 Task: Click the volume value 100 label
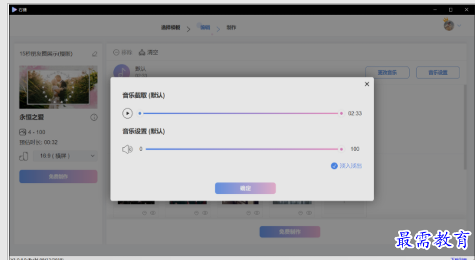[x=355, y=149]
